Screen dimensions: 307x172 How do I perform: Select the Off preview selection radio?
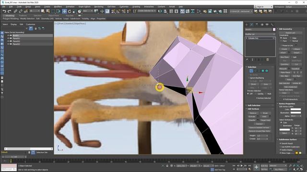click(x=248, y=94)
